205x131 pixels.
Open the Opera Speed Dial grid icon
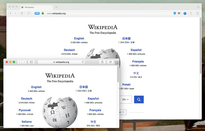pos(28,13)
